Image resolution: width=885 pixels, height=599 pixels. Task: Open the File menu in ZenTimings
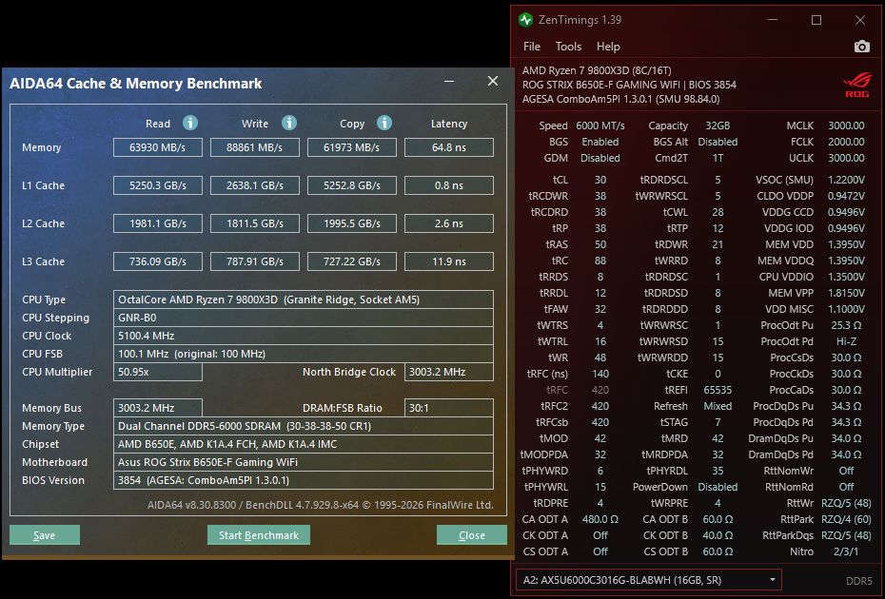[532, 47]
